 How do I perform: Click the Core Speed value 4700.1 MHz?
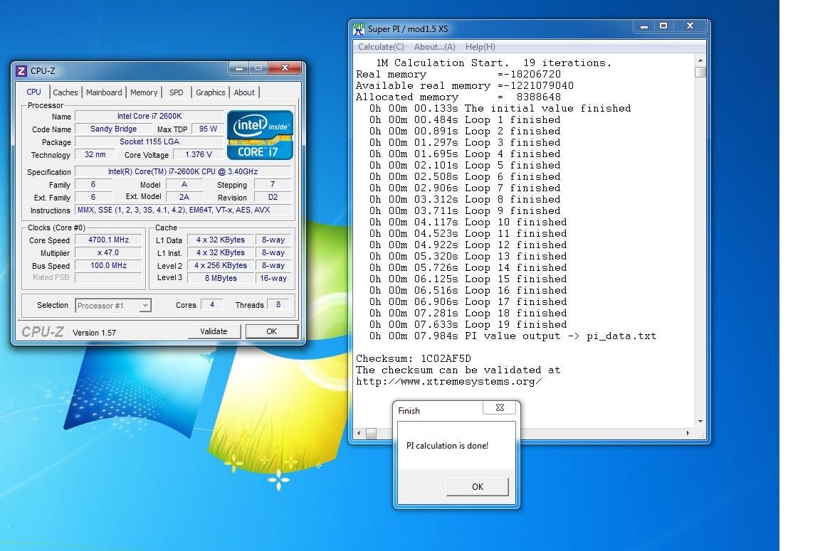coord(108,240)
